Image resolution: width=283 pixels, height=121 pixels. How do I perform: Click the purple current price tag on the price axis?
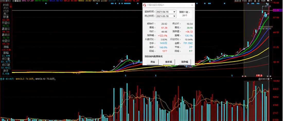[x=277, y=10]
